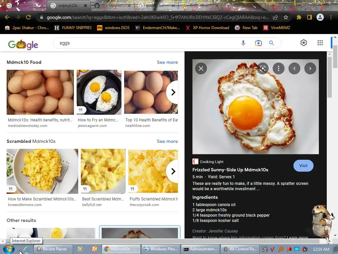This screenshot has height=254, width=338.
Task: Launch Internet Explorer from taskbar
Action: click(x=26, y=249)
